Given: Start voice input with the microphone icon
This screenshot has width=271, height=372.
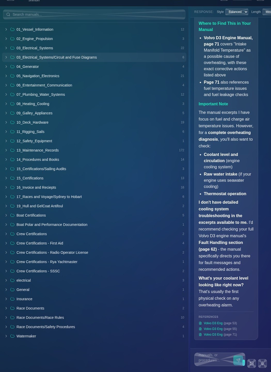Looking at the screenshot, I should click(x=262, y=363).
